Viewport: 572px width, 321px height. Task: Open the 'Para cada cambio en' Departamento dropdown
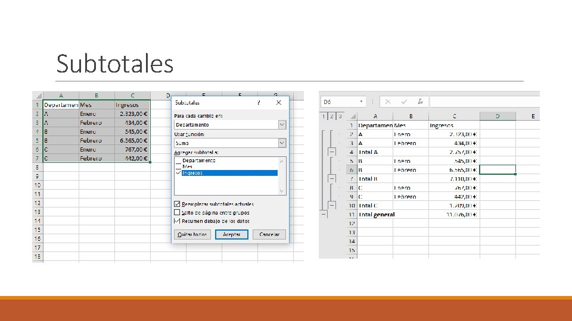(282, 124)
